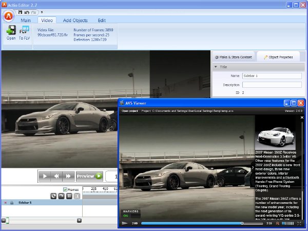
Task: Open the Add Objects ribbon tab
Action: click(75, 21)
